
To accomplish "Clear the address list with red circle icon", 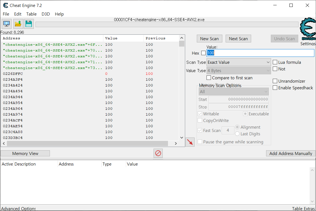I will tap(158, 153).
